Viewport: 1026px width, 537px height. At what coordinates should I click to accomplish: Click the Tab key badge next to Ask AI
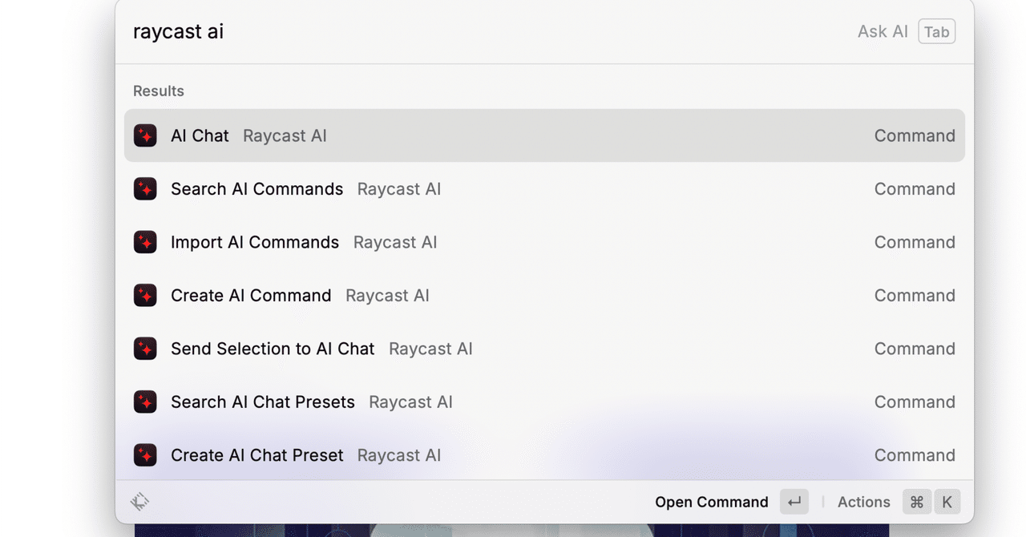936,31
